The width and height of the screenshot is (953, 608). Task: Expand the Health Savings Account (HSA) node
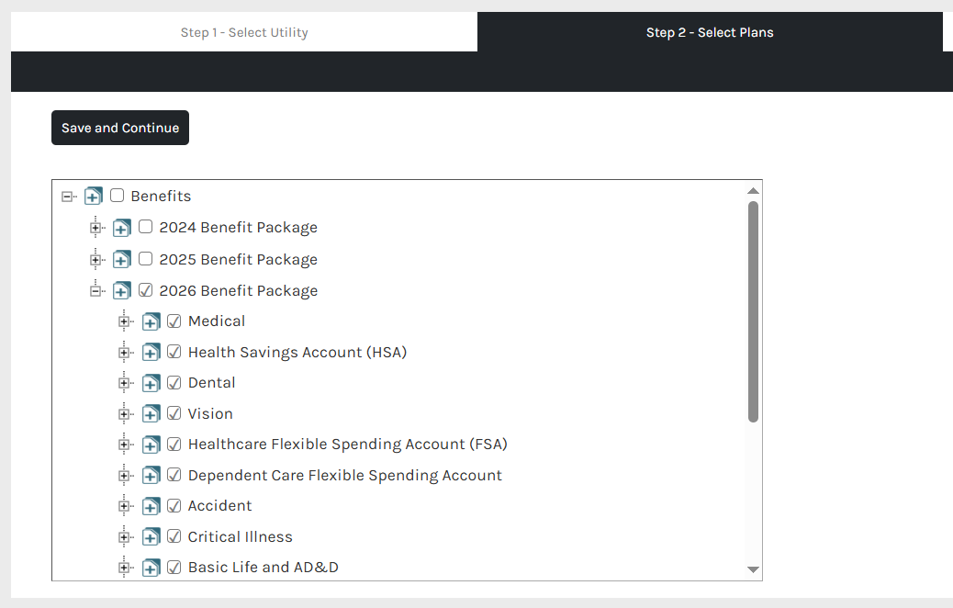(124, 353)
